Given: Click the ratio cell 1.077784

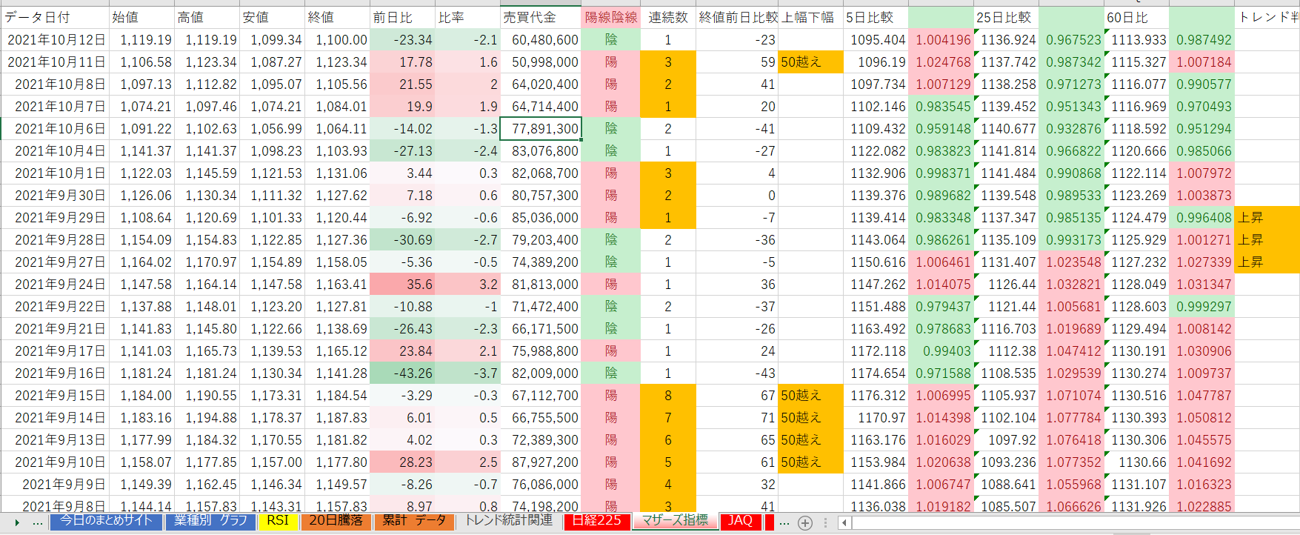Looking at the screenshot, I should pos(1070,418).
